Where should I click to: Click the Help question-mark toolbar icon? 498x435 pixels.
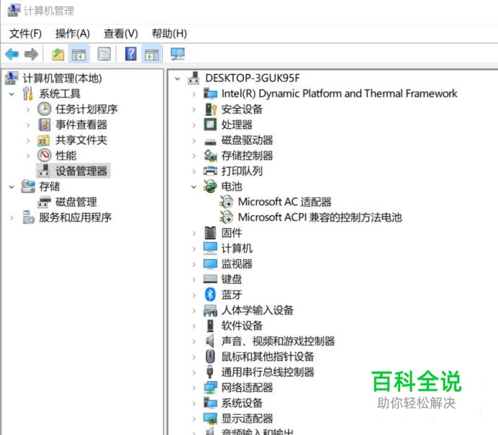pyautogui.click(x=130, y=54)
